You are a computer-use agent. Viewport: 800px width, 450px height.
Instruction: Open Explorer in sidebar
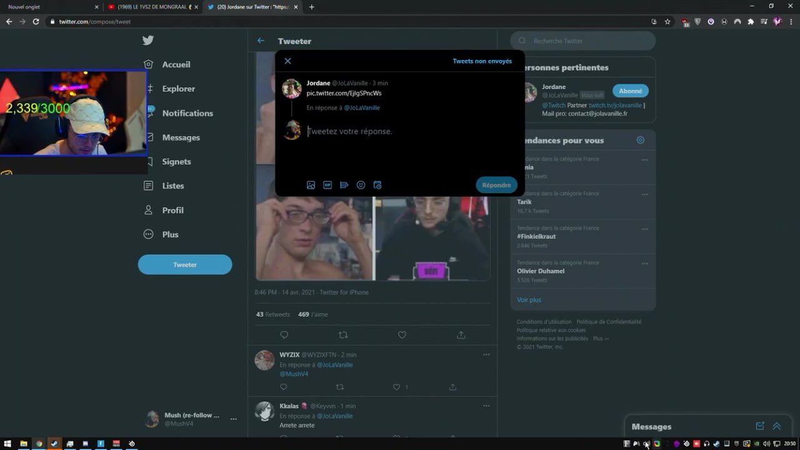click(169, 89)
